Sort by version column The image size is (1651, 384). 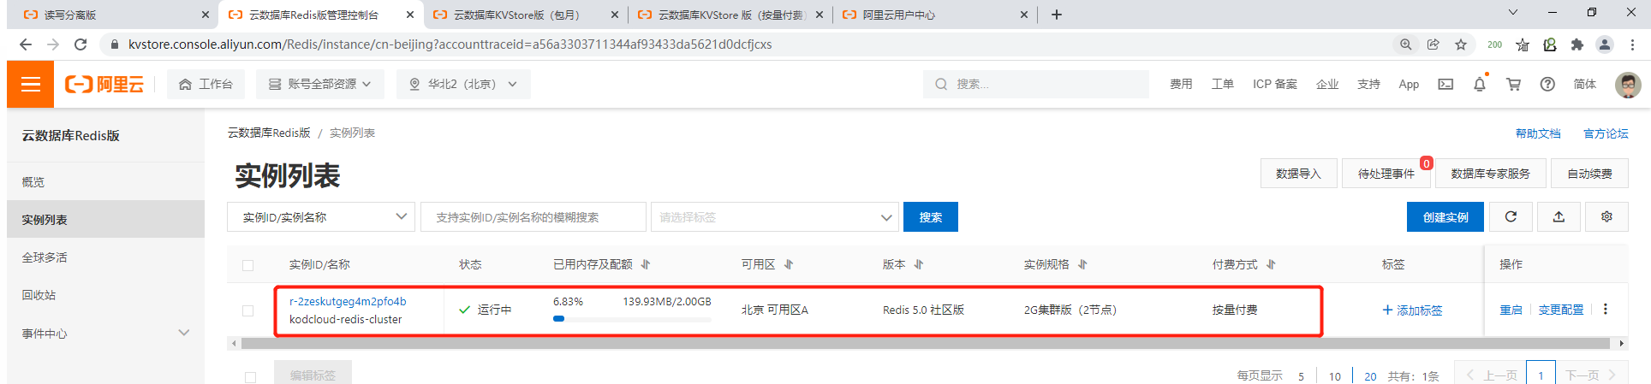pos(919,265)
